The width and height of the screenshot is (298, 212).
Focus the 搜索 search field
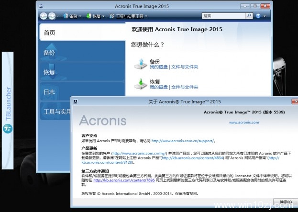click(x=224, y=16)
